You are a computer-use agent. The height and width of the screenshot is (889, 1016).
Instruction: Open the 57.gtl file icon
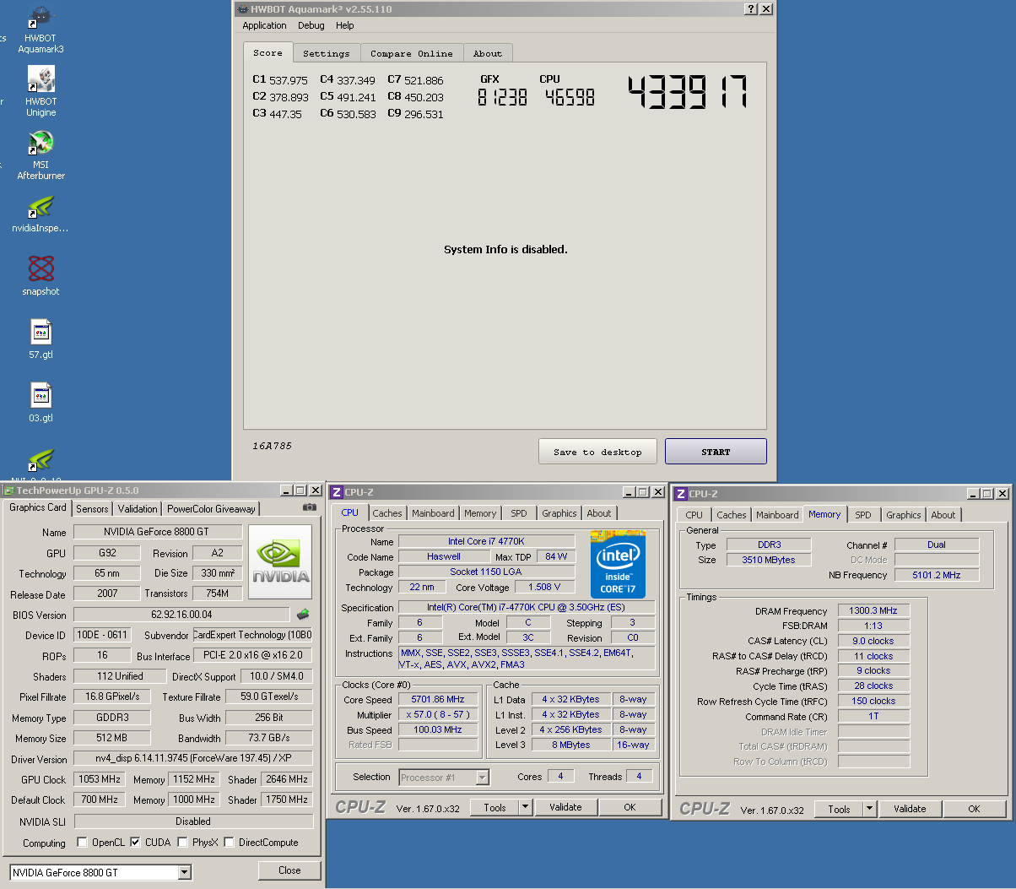pos(41,339)
